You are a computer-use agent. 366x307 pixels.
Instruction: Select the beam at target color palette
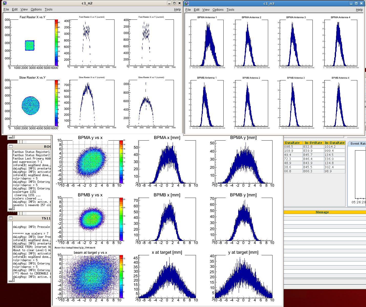point(121,277)
